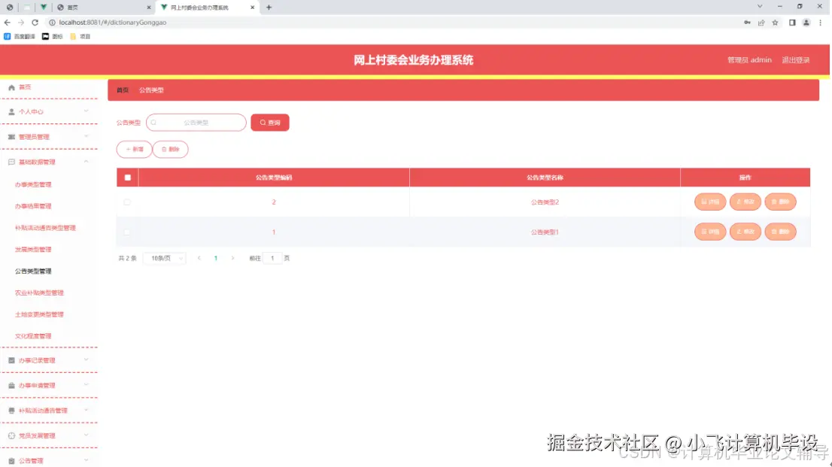Click the edit icon on 公告类型2's 修改 button
Image resolution: width=832 pixels, height=467 pixels.
[x=738, y=202]
